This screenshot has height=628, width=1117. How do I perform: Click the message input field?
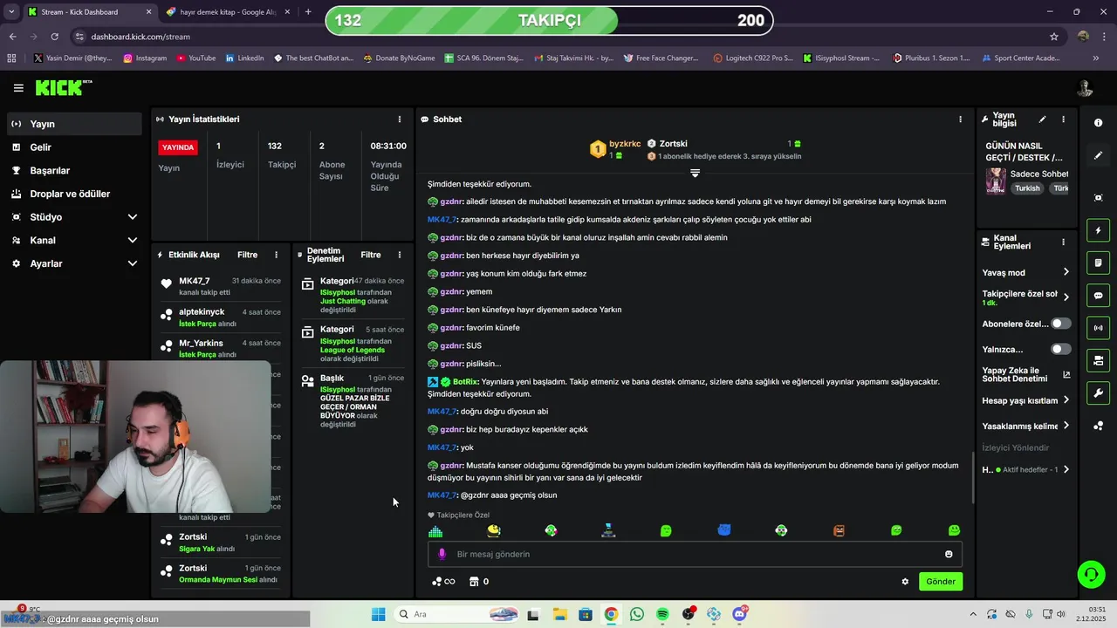coord(695,554)
